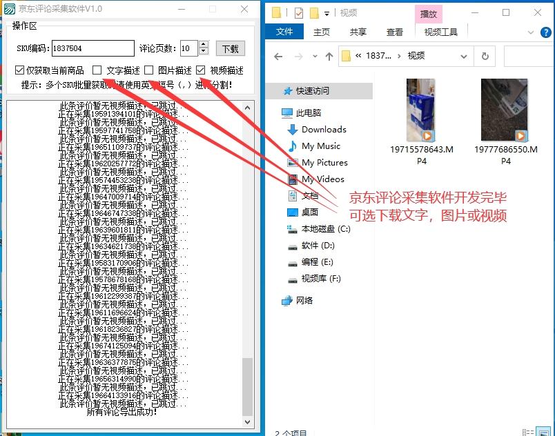Screen dimensions: 555x436
Task: Enable the 图片描述 checkbox
Action: [148, 70]
